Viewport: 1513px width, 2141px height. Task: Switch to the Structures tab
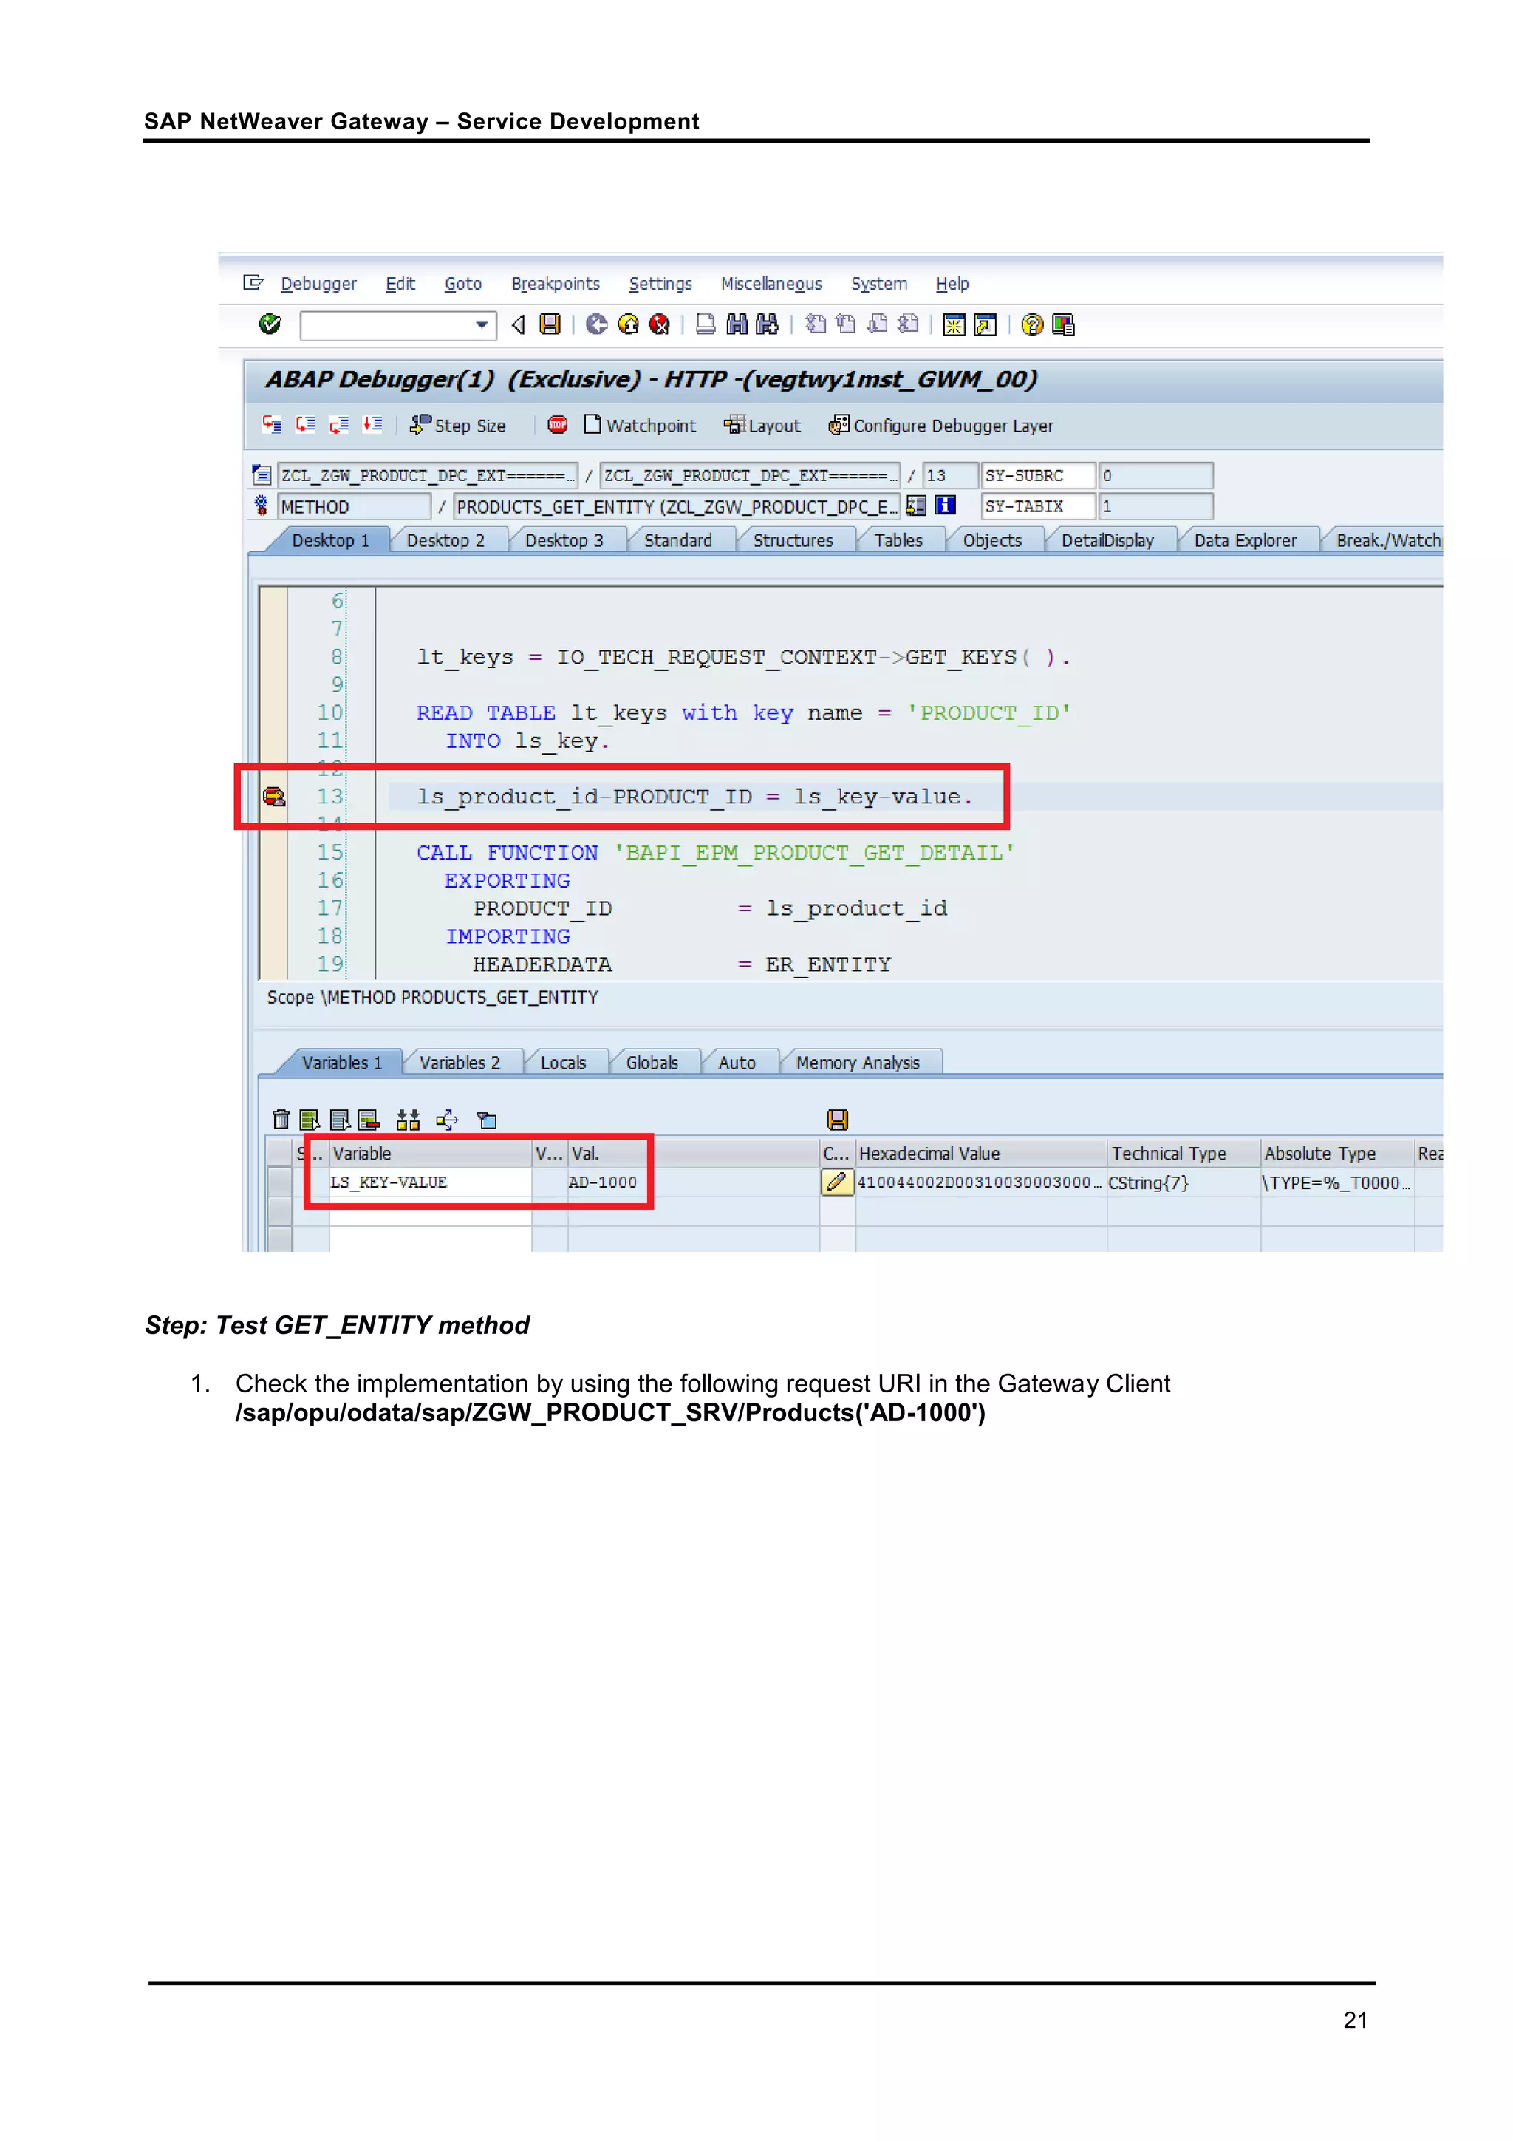[793, 541]
